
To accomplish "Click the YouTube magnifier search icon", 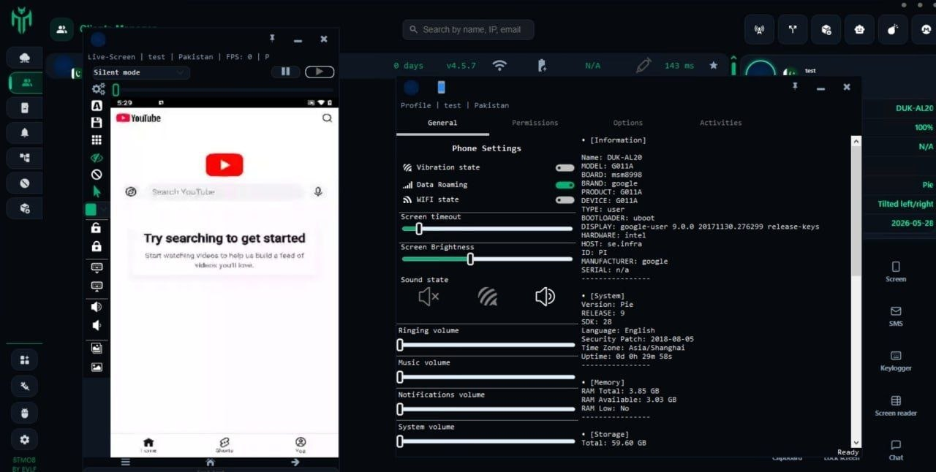I will point(327,118).
